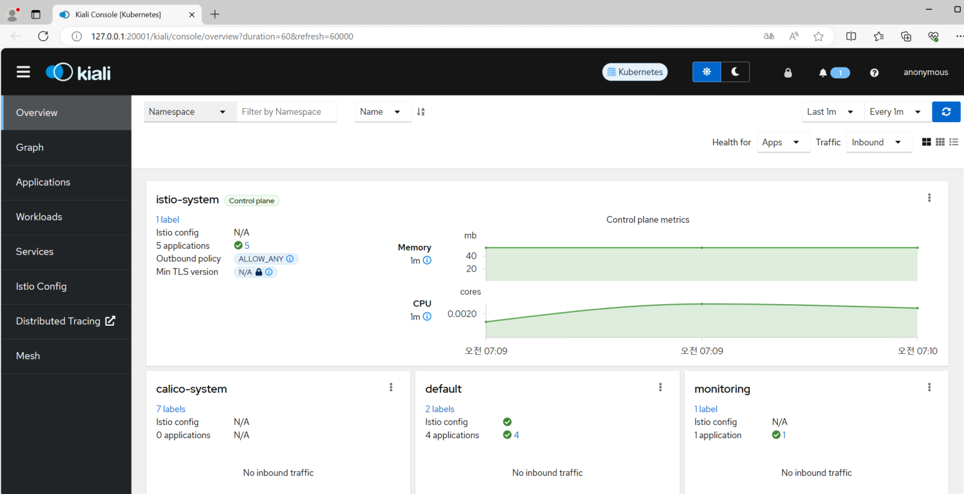Go to Overview in sidebar

(x=66, y=112)
